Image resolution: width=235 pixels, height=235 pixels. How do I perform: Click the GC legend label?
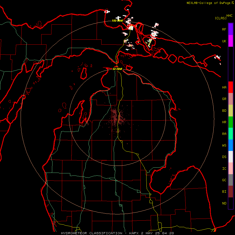(224, 180)
